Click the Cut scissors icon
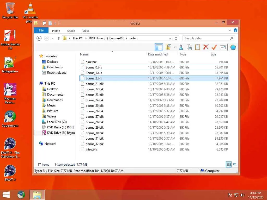267x200 pixels. click(x=181, y=47)
